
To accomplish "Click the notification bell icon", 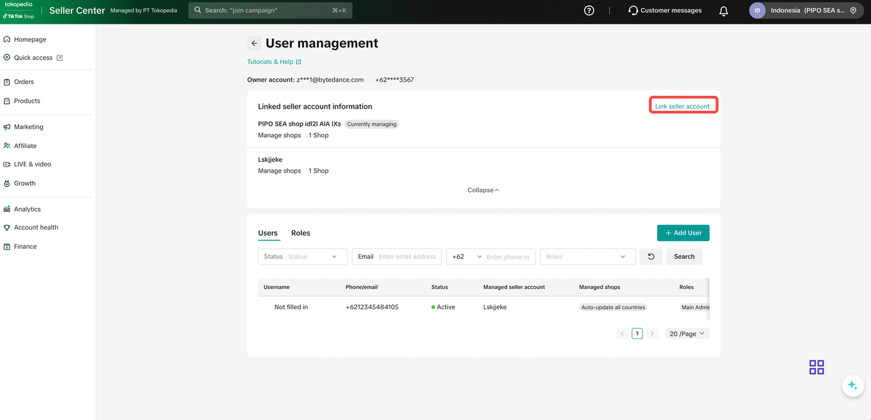I will [x=723, y=11].
